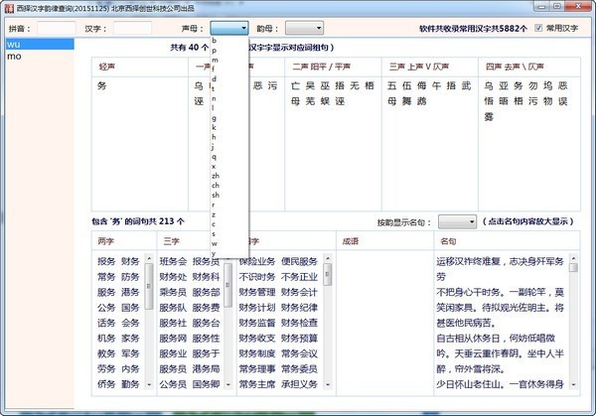Click the 两字 list scroll up arrow
The height and width of the screenshot is (416, 596).
pos(149,258)
